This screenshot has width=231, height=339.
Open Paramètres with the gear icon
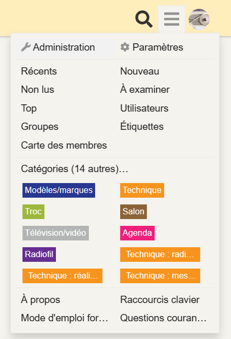pyautogui.click(x=152, y=47)
